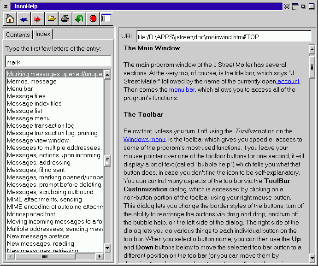Image resolution: width=318 pixels, height=266 pixels.
Task: Select 'MIME attachments, sending' entry
Action: (x=55, y=199)
